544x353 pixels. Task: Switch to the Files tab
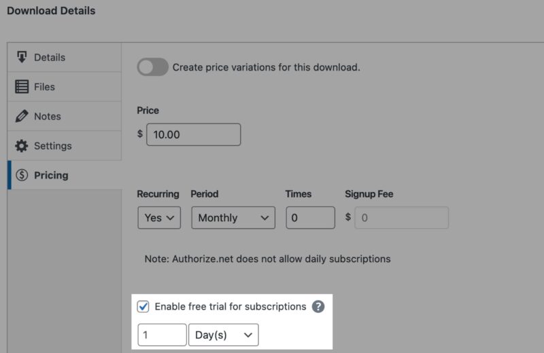(x=45, y=87)
